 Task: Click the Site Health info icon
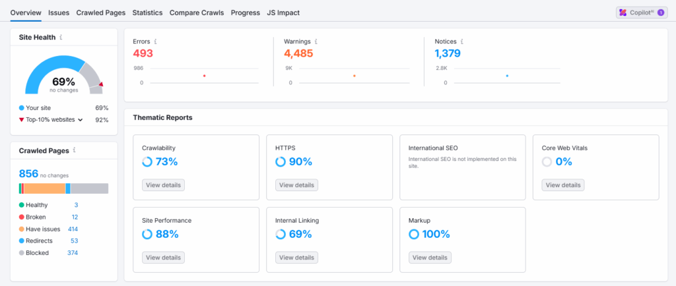pyautogui.click(x=61, y=38)
